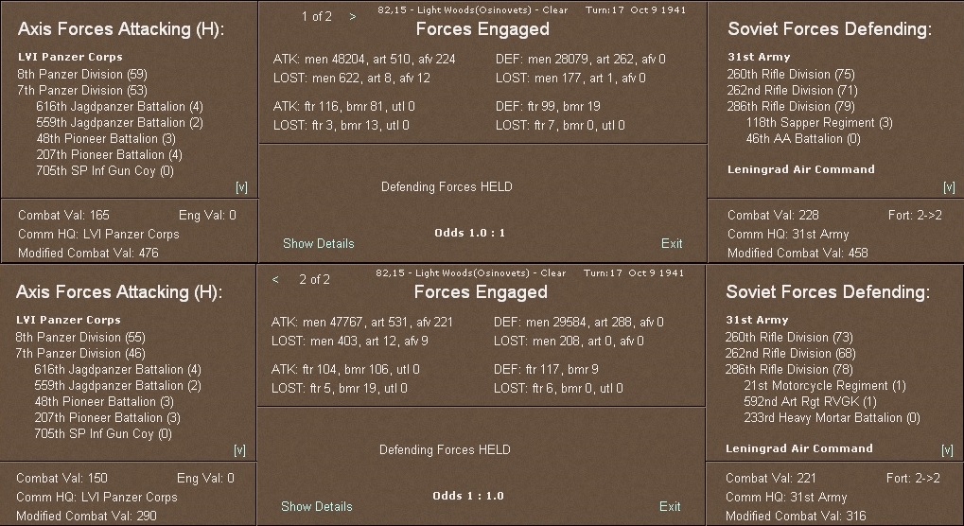
Task: Select 233rd Heavy Mortar Battalion entry
Action: point(832,418)
